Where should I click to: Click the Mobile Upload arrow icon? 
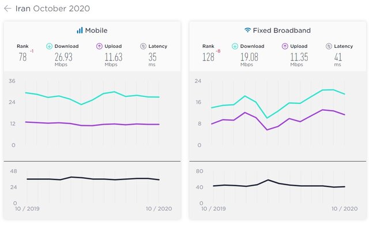click(99, 46)
